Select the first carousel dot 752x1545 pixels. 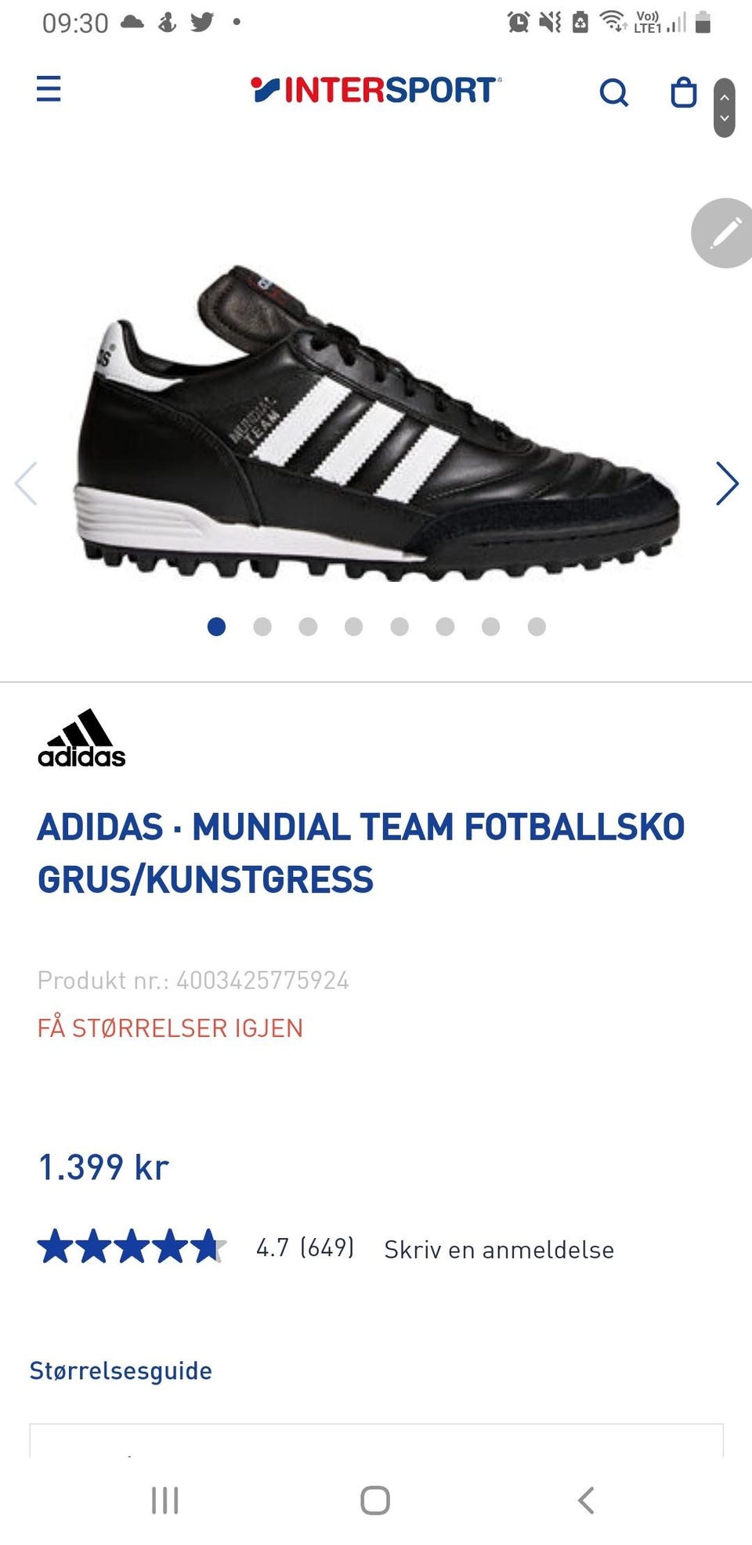pos(217,626)
